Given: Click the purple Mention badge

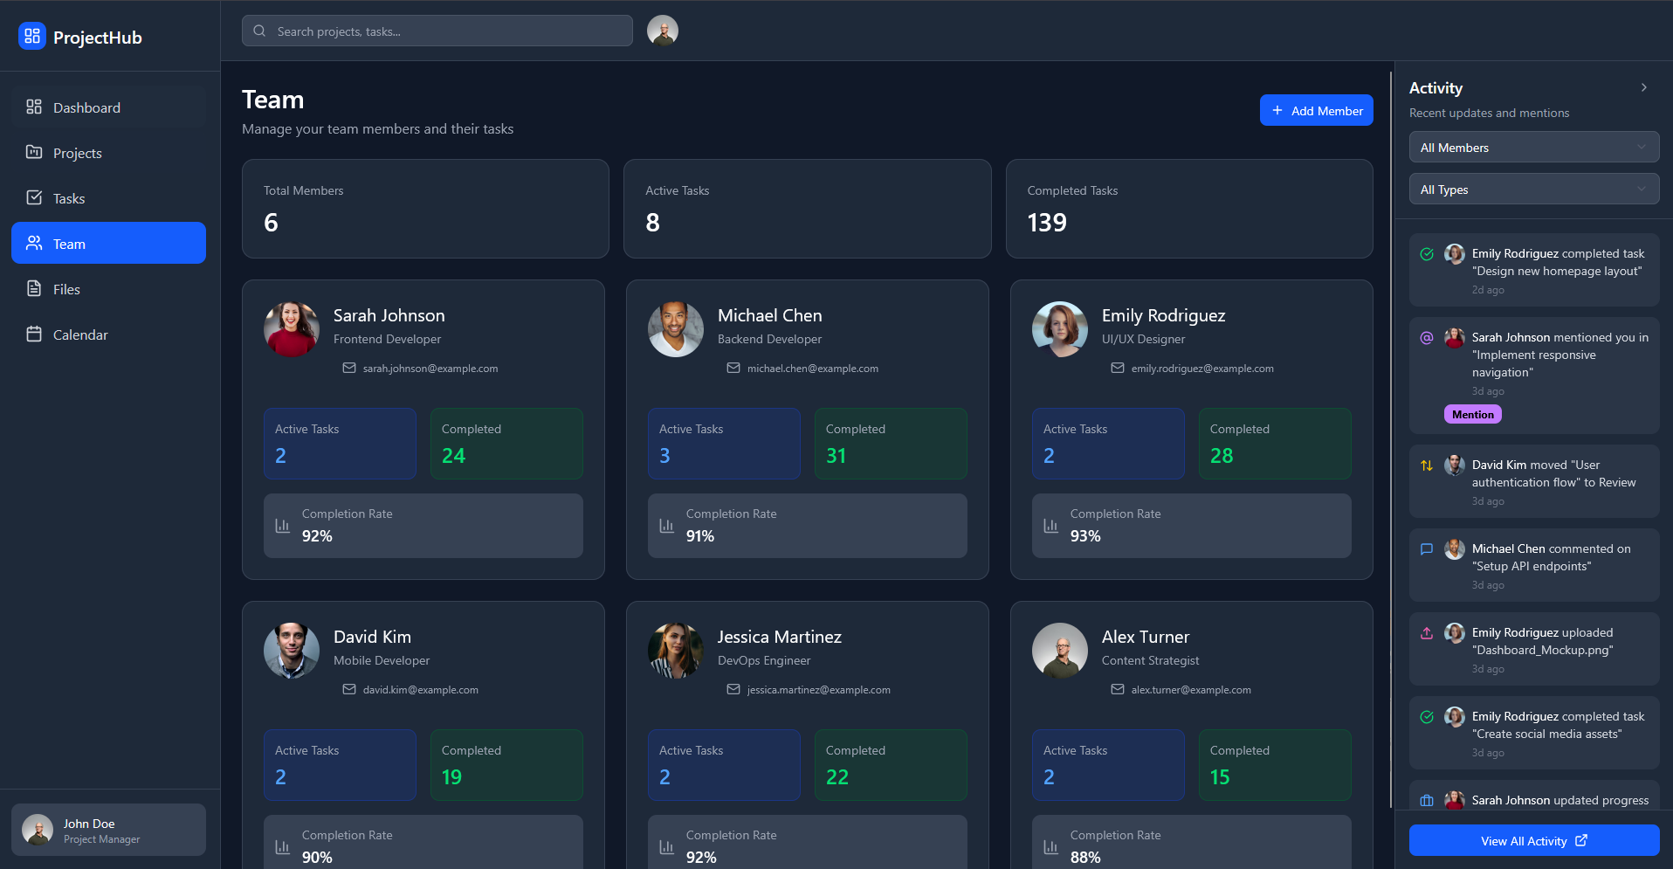Looking at the screenshot, I should [x=1472, y=415].
